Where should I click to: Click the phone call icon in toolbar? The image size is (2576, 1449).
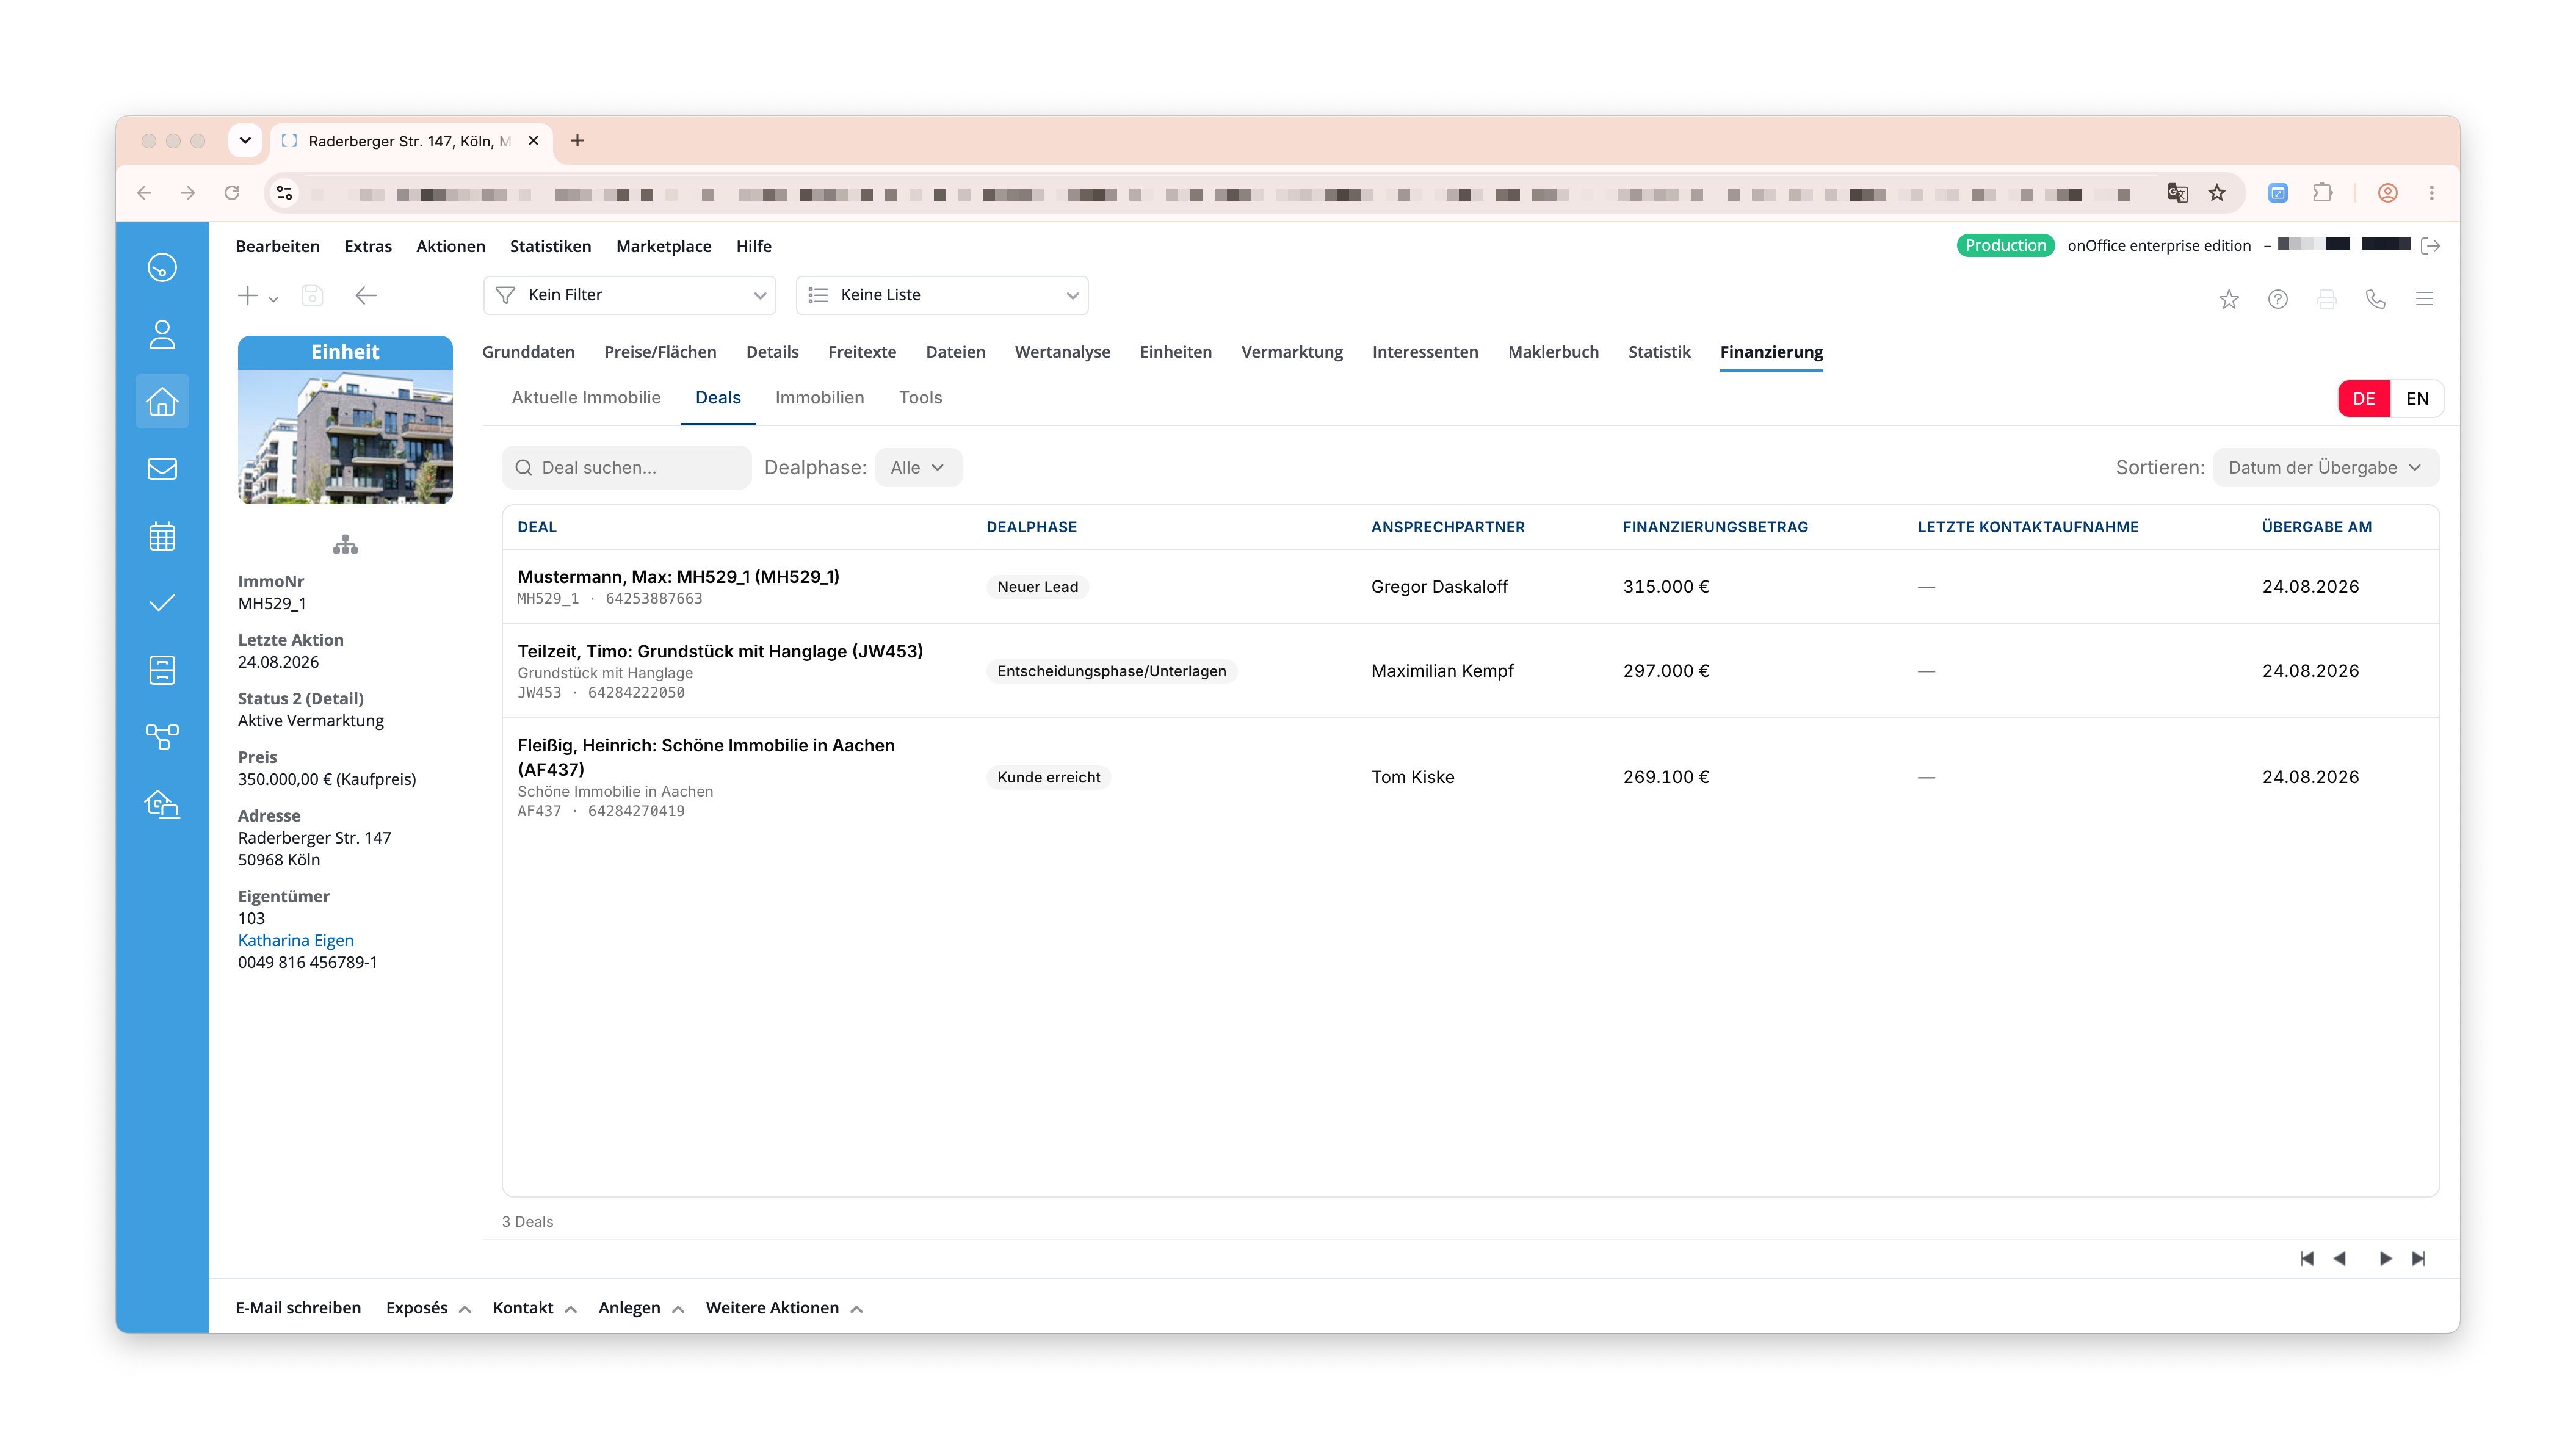(2375, 299)
